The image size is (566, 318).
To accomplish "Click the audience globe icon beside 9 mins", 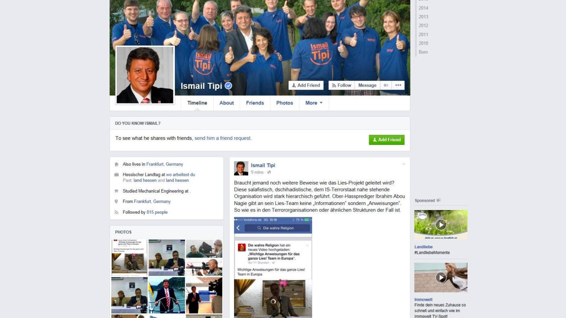I will 269,173.
